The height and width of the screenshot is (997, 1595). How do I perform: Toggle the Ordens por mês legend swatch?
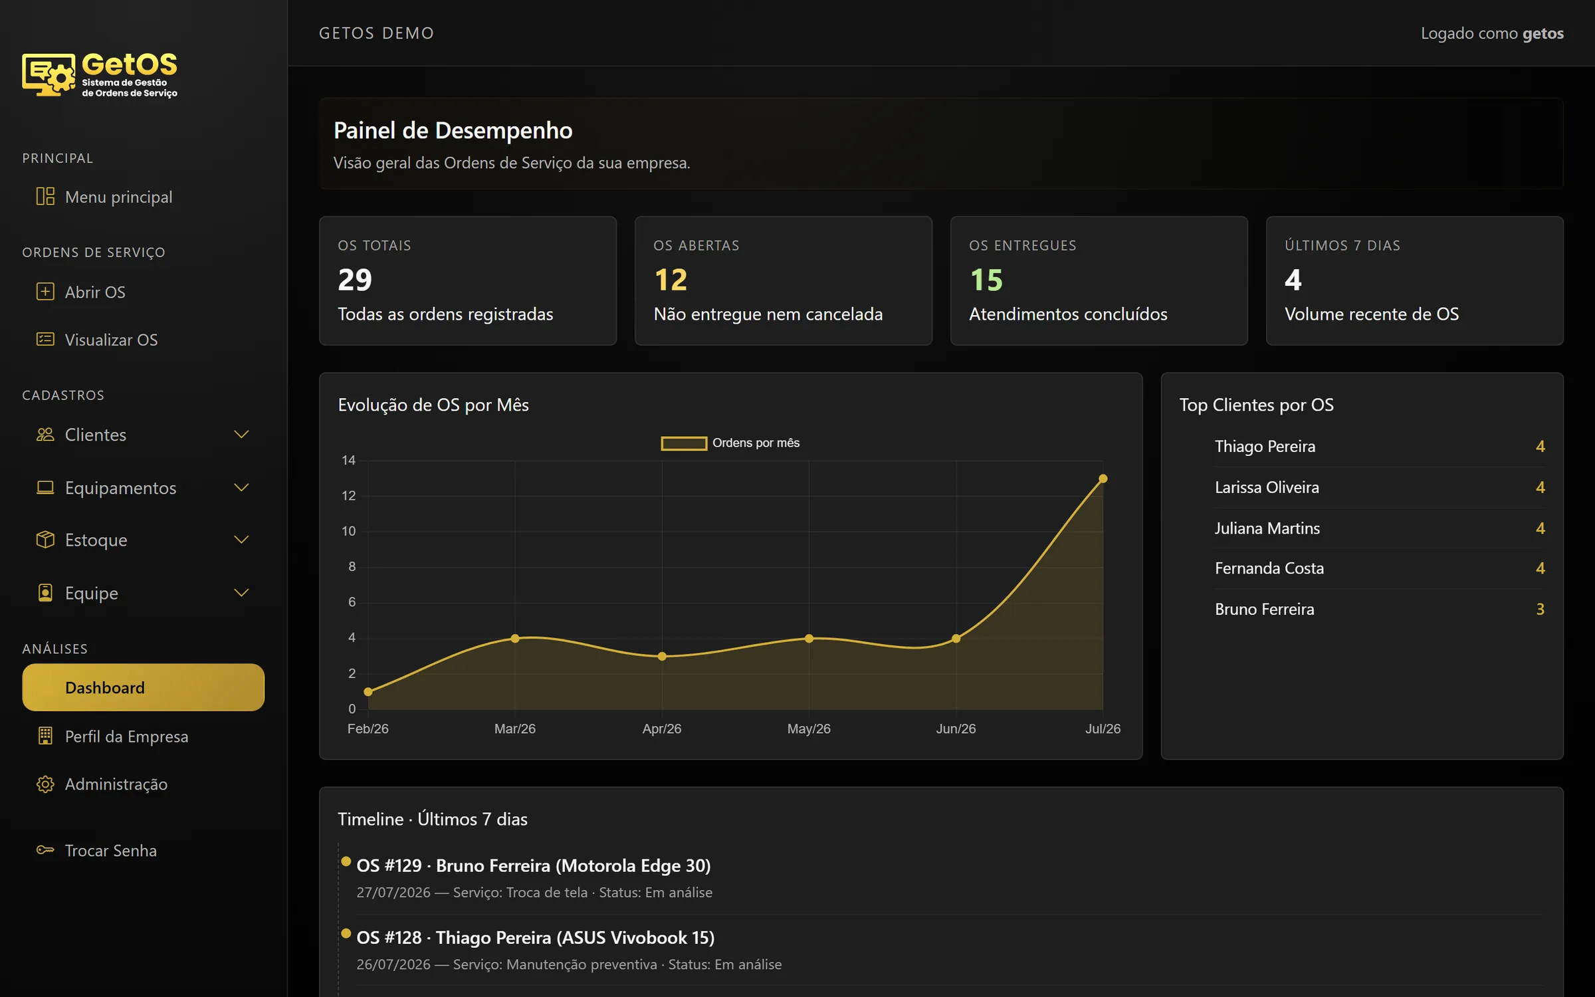pyautogui.click(x=684, y=443)
